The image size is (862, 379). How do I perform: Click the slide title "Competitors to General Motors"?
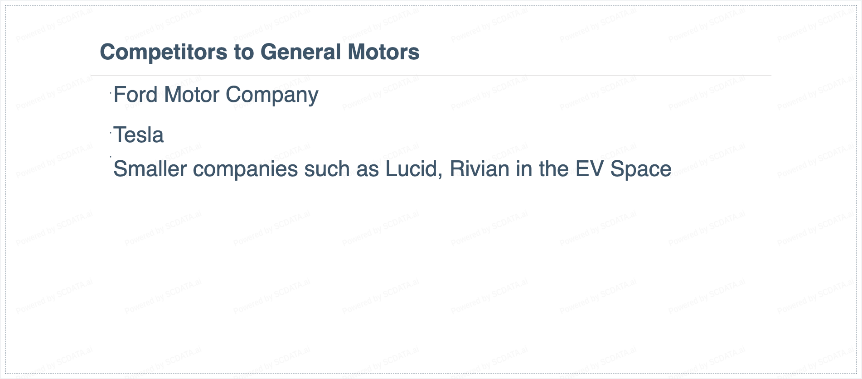click(x=259, y=52)
